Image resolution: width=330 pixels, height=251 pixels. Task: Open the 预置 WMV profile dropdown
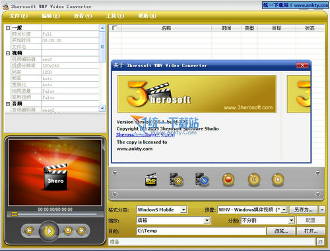coord(284,209)
